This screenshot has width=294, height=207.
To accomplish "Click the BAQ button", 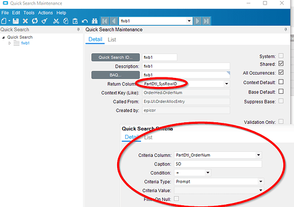I will click(115, 75).
